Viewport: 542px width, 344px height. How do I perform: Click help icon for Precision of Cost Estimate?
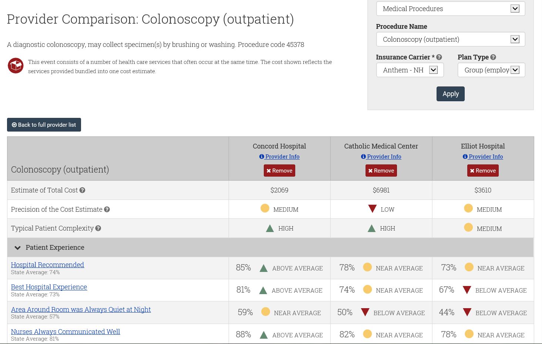(x=107, y=210)
